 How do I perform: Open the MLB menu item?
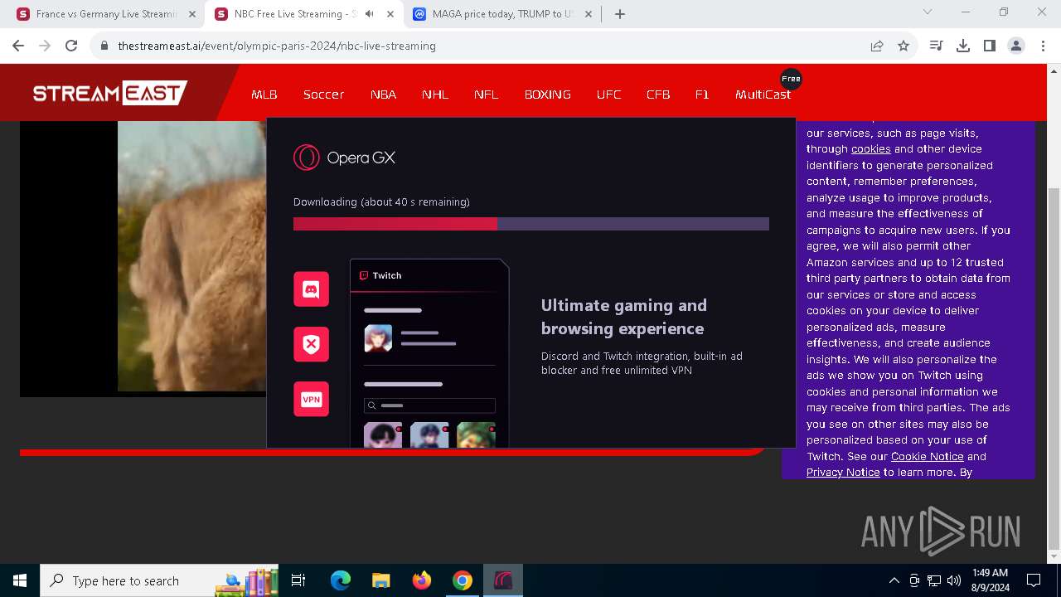[x=264, y=95]
